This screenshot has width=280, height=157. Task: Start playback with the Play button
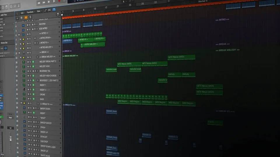tap(54, 1)
